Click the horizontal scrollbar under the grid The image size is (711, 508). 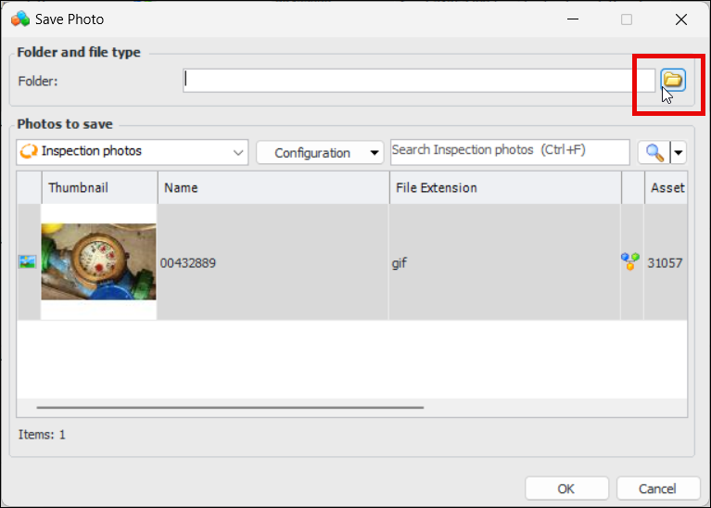(x=230, y=406)
